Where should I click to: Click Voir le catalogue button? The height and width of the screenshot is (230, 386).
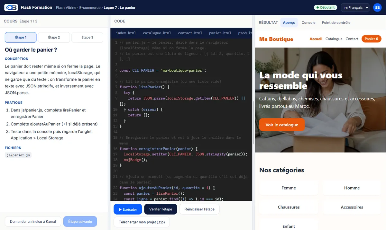point(282,125)
